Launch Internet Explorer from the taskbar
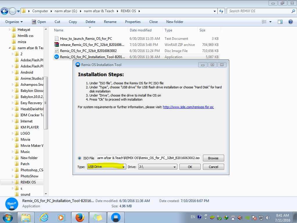The height and width of the screenshot is (223, 297). pyautogui.click(x=44, y=217)
